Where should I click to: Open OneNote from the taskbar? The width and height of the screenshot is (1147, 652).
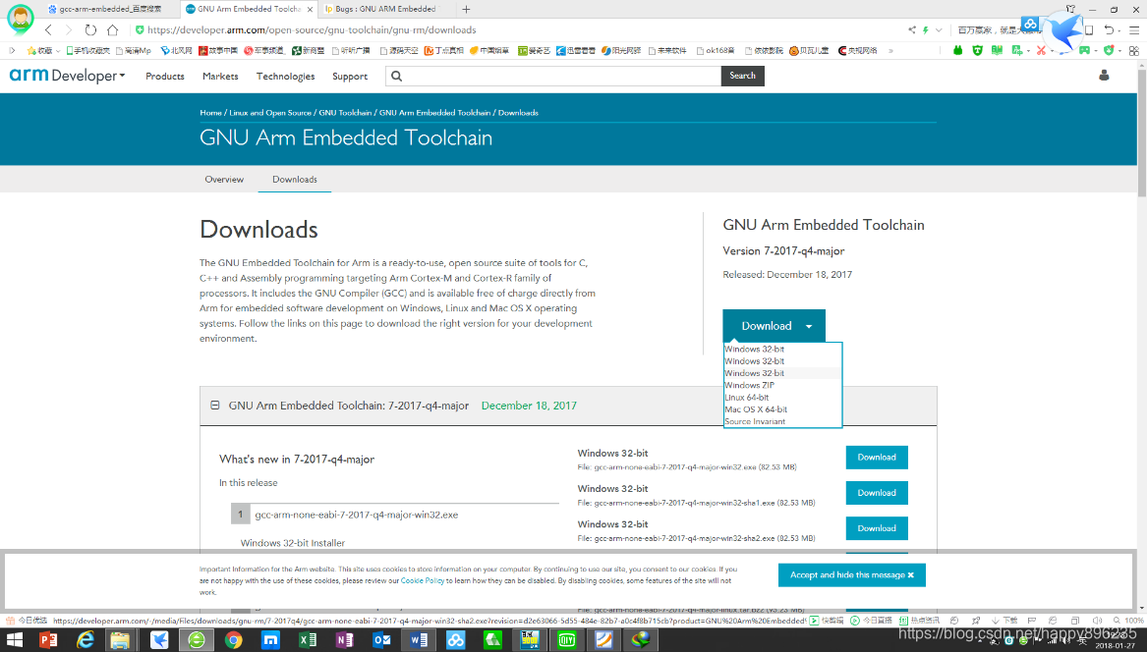coord(345,640)
